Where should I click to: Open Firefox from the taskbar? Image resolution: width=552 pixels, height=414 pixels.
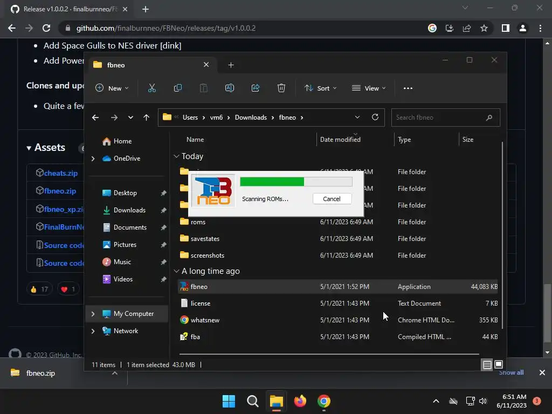point(300,401)
